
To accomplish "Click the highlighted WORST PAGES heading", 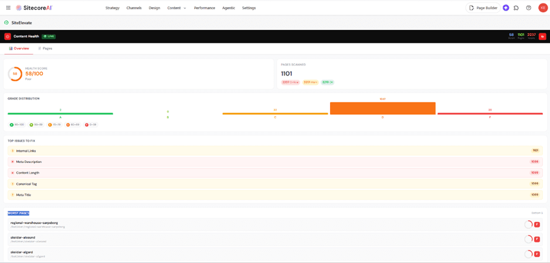I will 19,213.
